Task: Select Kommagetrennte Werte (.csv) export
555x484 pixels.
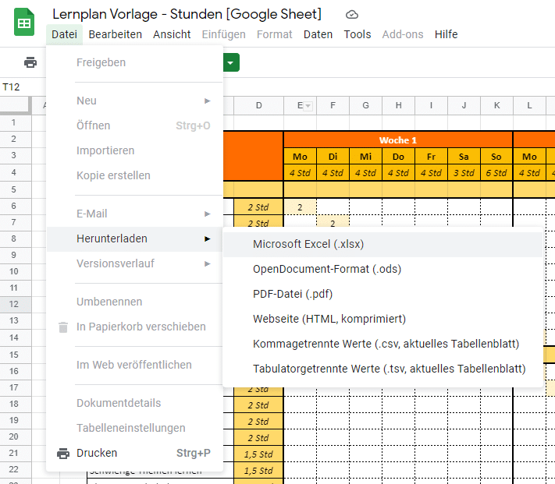Action: [386, 344]
